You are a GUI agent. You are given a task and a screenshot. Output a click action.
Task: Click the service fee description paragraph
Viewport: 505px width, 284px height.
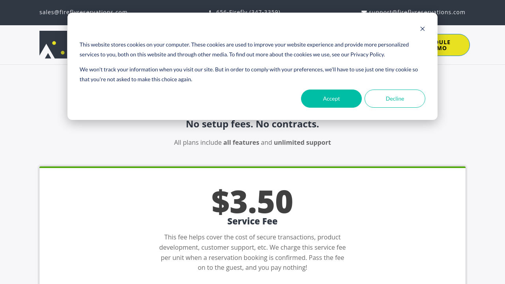click(x=252, y=252)
